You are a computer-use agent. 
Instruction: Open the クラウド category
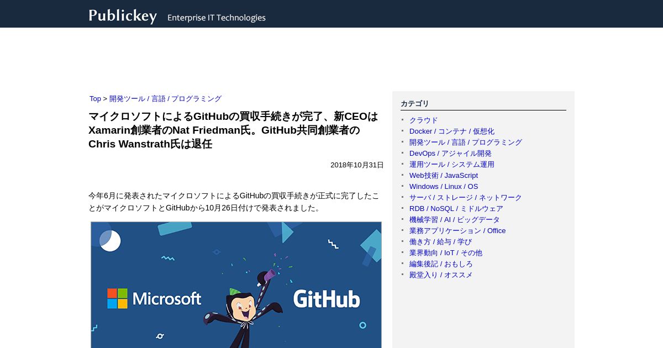(x=424, y=120)
